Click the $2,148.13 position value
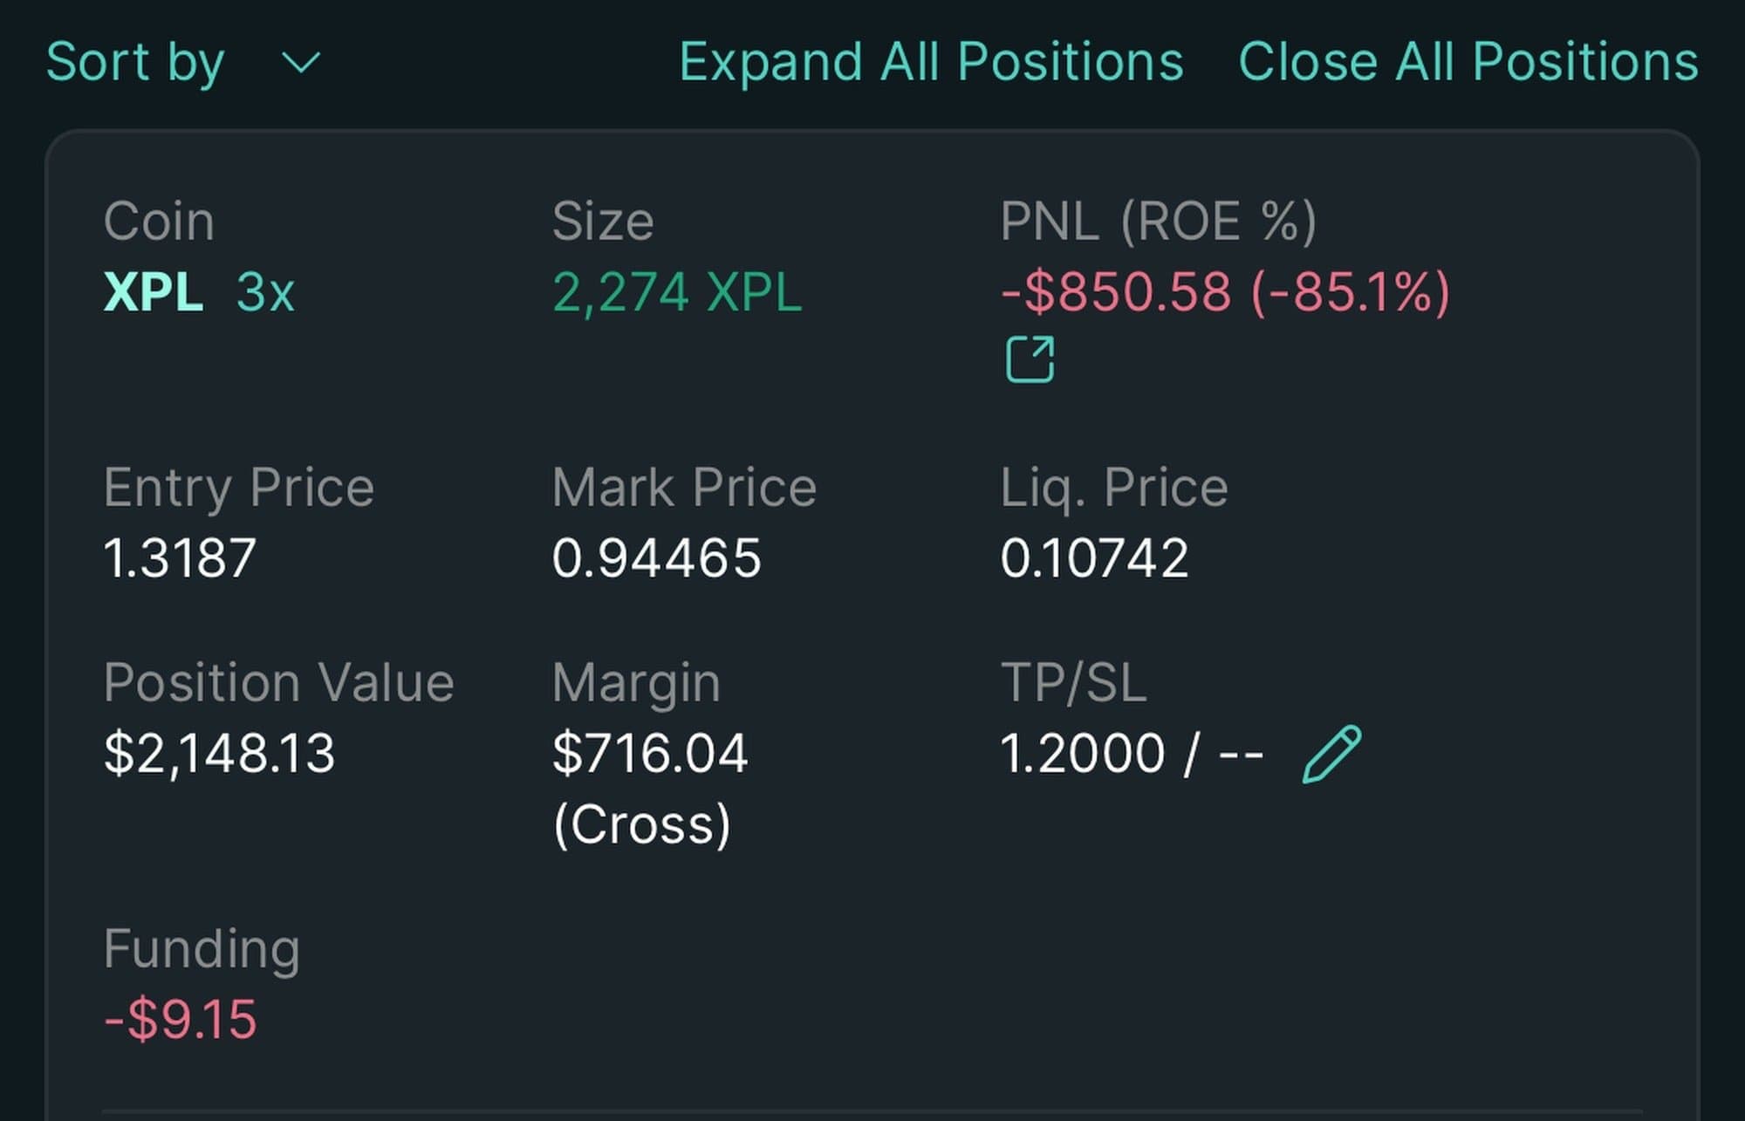This screenshot has width=1745, height=1121. click(219, 754)
